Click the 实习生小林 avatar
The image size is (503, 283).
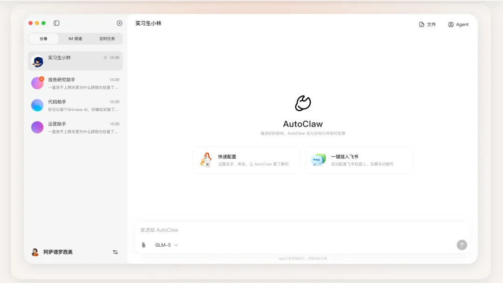point(38,61)
